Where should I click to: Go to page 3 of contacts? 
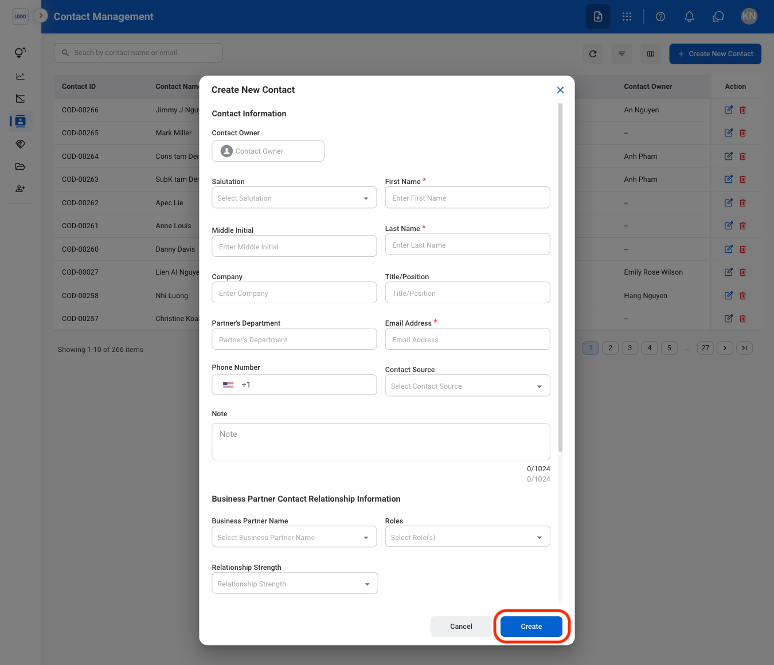pos(630,348)
